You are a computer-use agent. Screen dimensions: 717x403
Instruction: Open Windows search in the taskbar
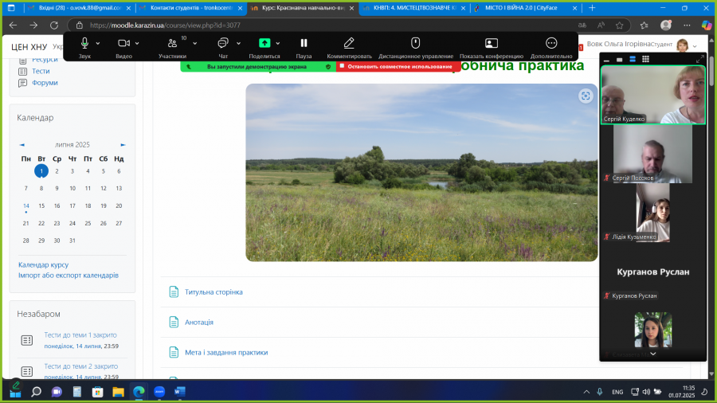pyautogui.click(x=36, y=392)
